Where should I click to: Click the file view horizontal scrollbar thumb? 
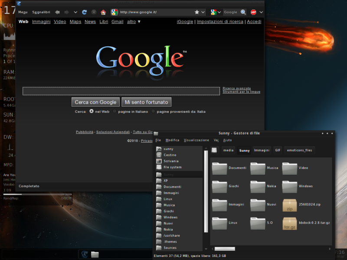(x=225, y=249)
